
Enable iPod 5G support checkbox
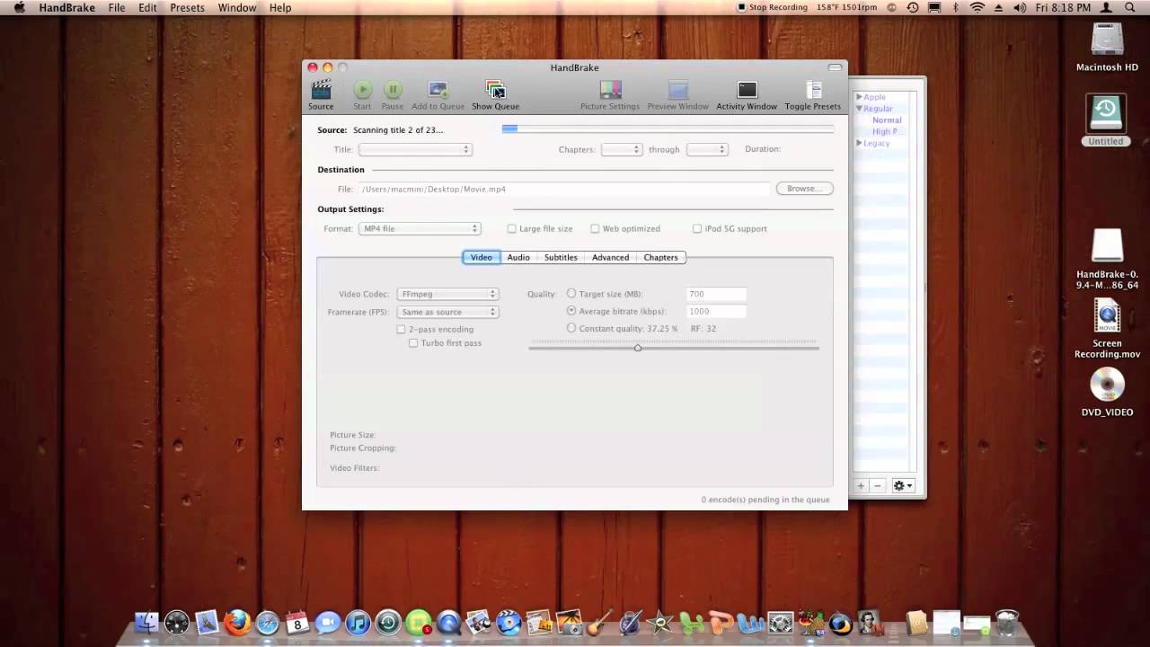click(x=697, y=228)
